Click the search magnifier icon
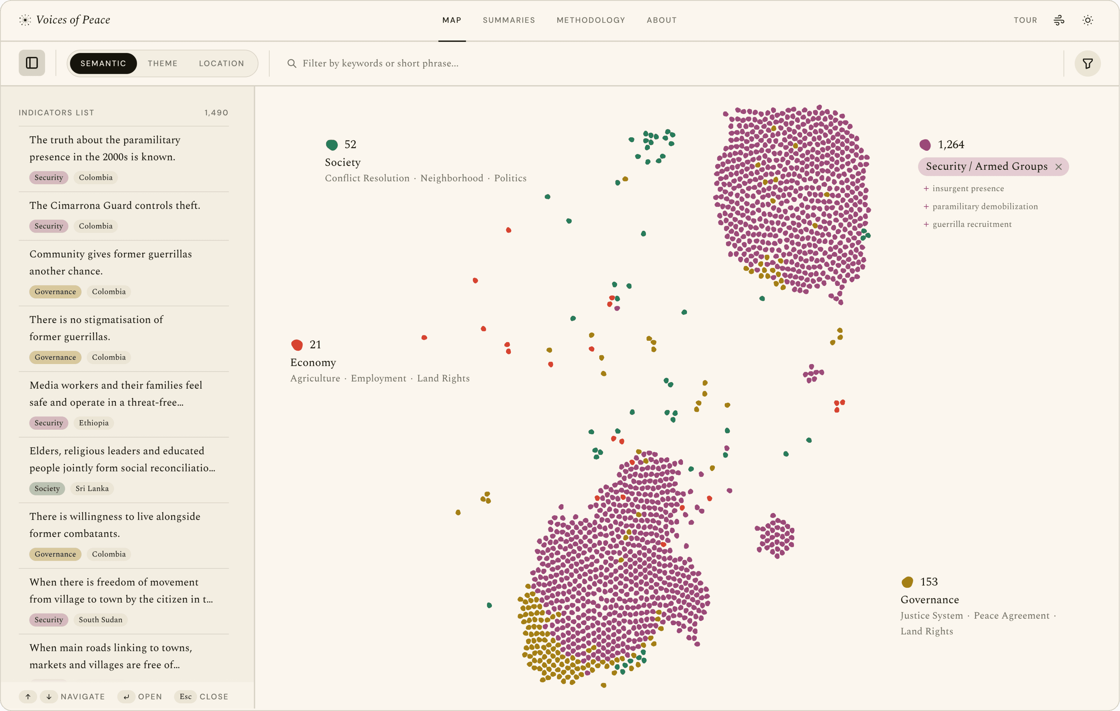The image size is (1120, 711). pos(292,63)
